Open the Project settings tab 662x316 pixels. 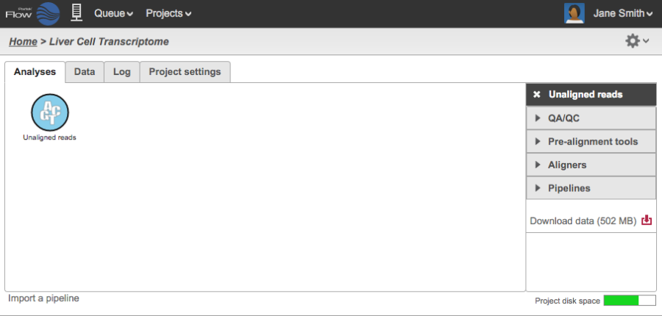pos(185,72)
